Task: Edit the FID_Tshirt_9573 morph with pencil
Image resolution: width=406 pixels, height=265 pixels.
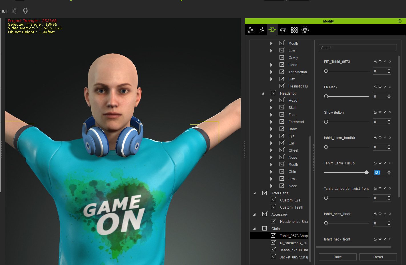Action: click(x=385, y=62)
